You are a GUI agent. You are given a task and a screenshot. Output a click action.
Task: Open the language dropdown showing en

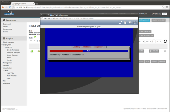click(x=164, y=14)
